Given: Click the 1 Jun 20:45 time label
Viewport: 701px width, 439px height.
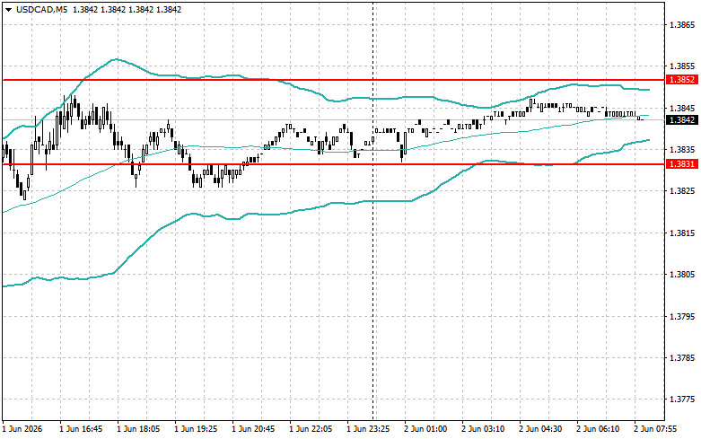Looking at the screenshot, I should click(x=253, y=429).
